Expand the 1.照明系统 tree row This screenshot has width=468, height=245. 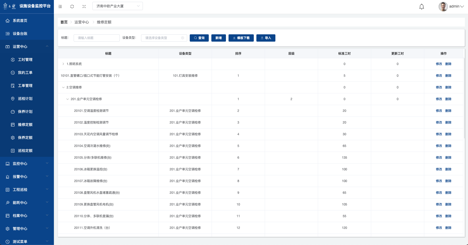coord(63,64)
